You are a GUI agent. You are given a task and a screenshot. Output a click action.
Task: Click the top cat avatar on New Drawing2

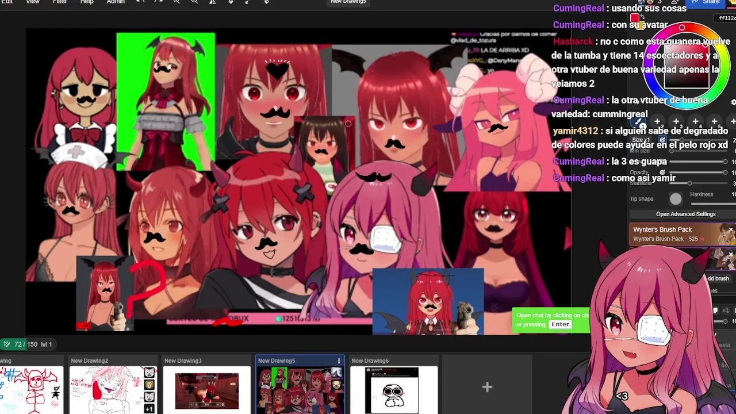tap(149, 373)
